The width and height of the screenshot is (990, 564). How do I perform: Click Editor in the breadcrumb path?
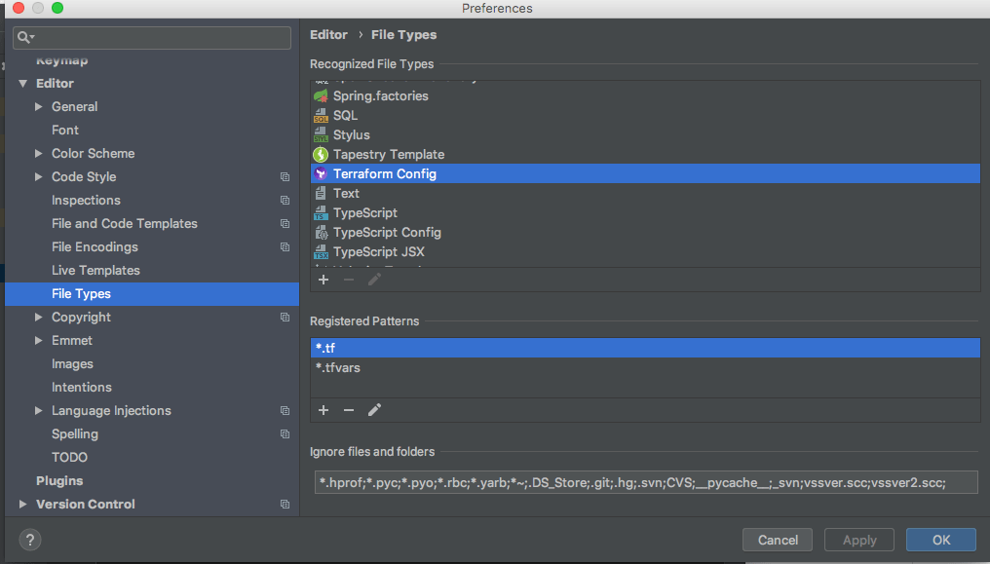328,34
